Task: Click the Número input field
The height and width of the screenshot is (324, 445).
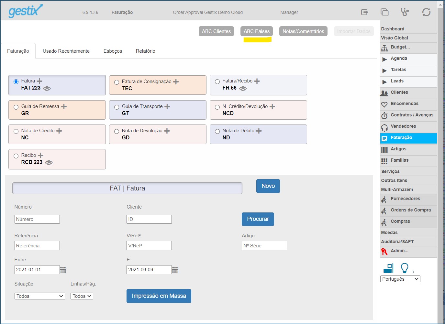Action: (37, 219)
